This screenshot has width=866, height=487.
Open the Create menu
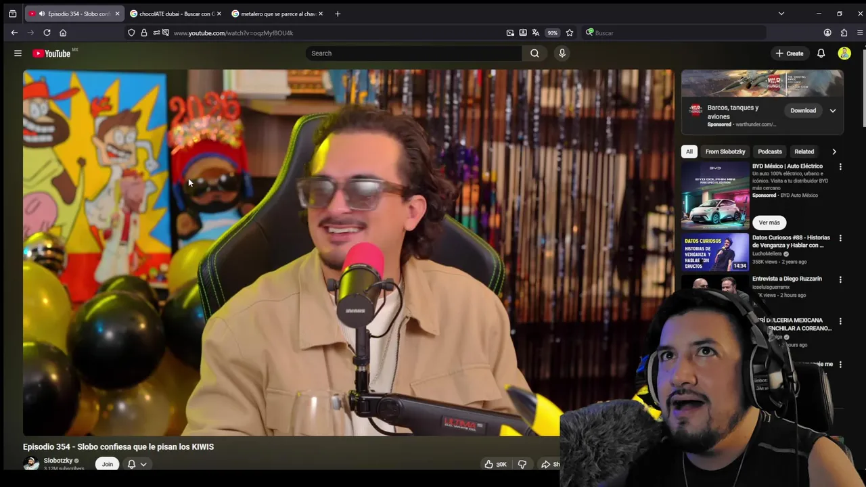click(x=790, y=53)
